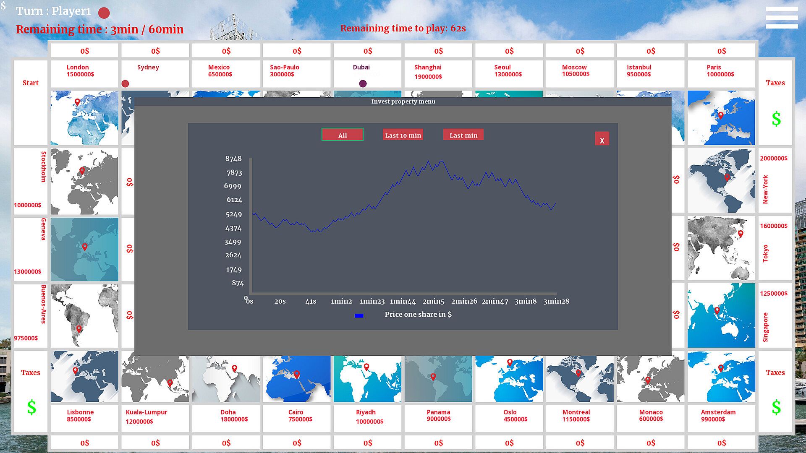Click the blue price legend swatch
Image resolution: width=806 pixels, height=453 pixels.
pyautogui.click(x=359, y=315)
